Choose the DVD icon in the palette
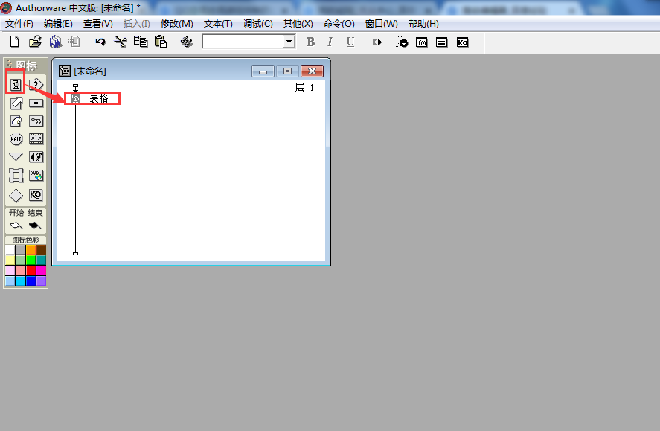 pos(36,175)
